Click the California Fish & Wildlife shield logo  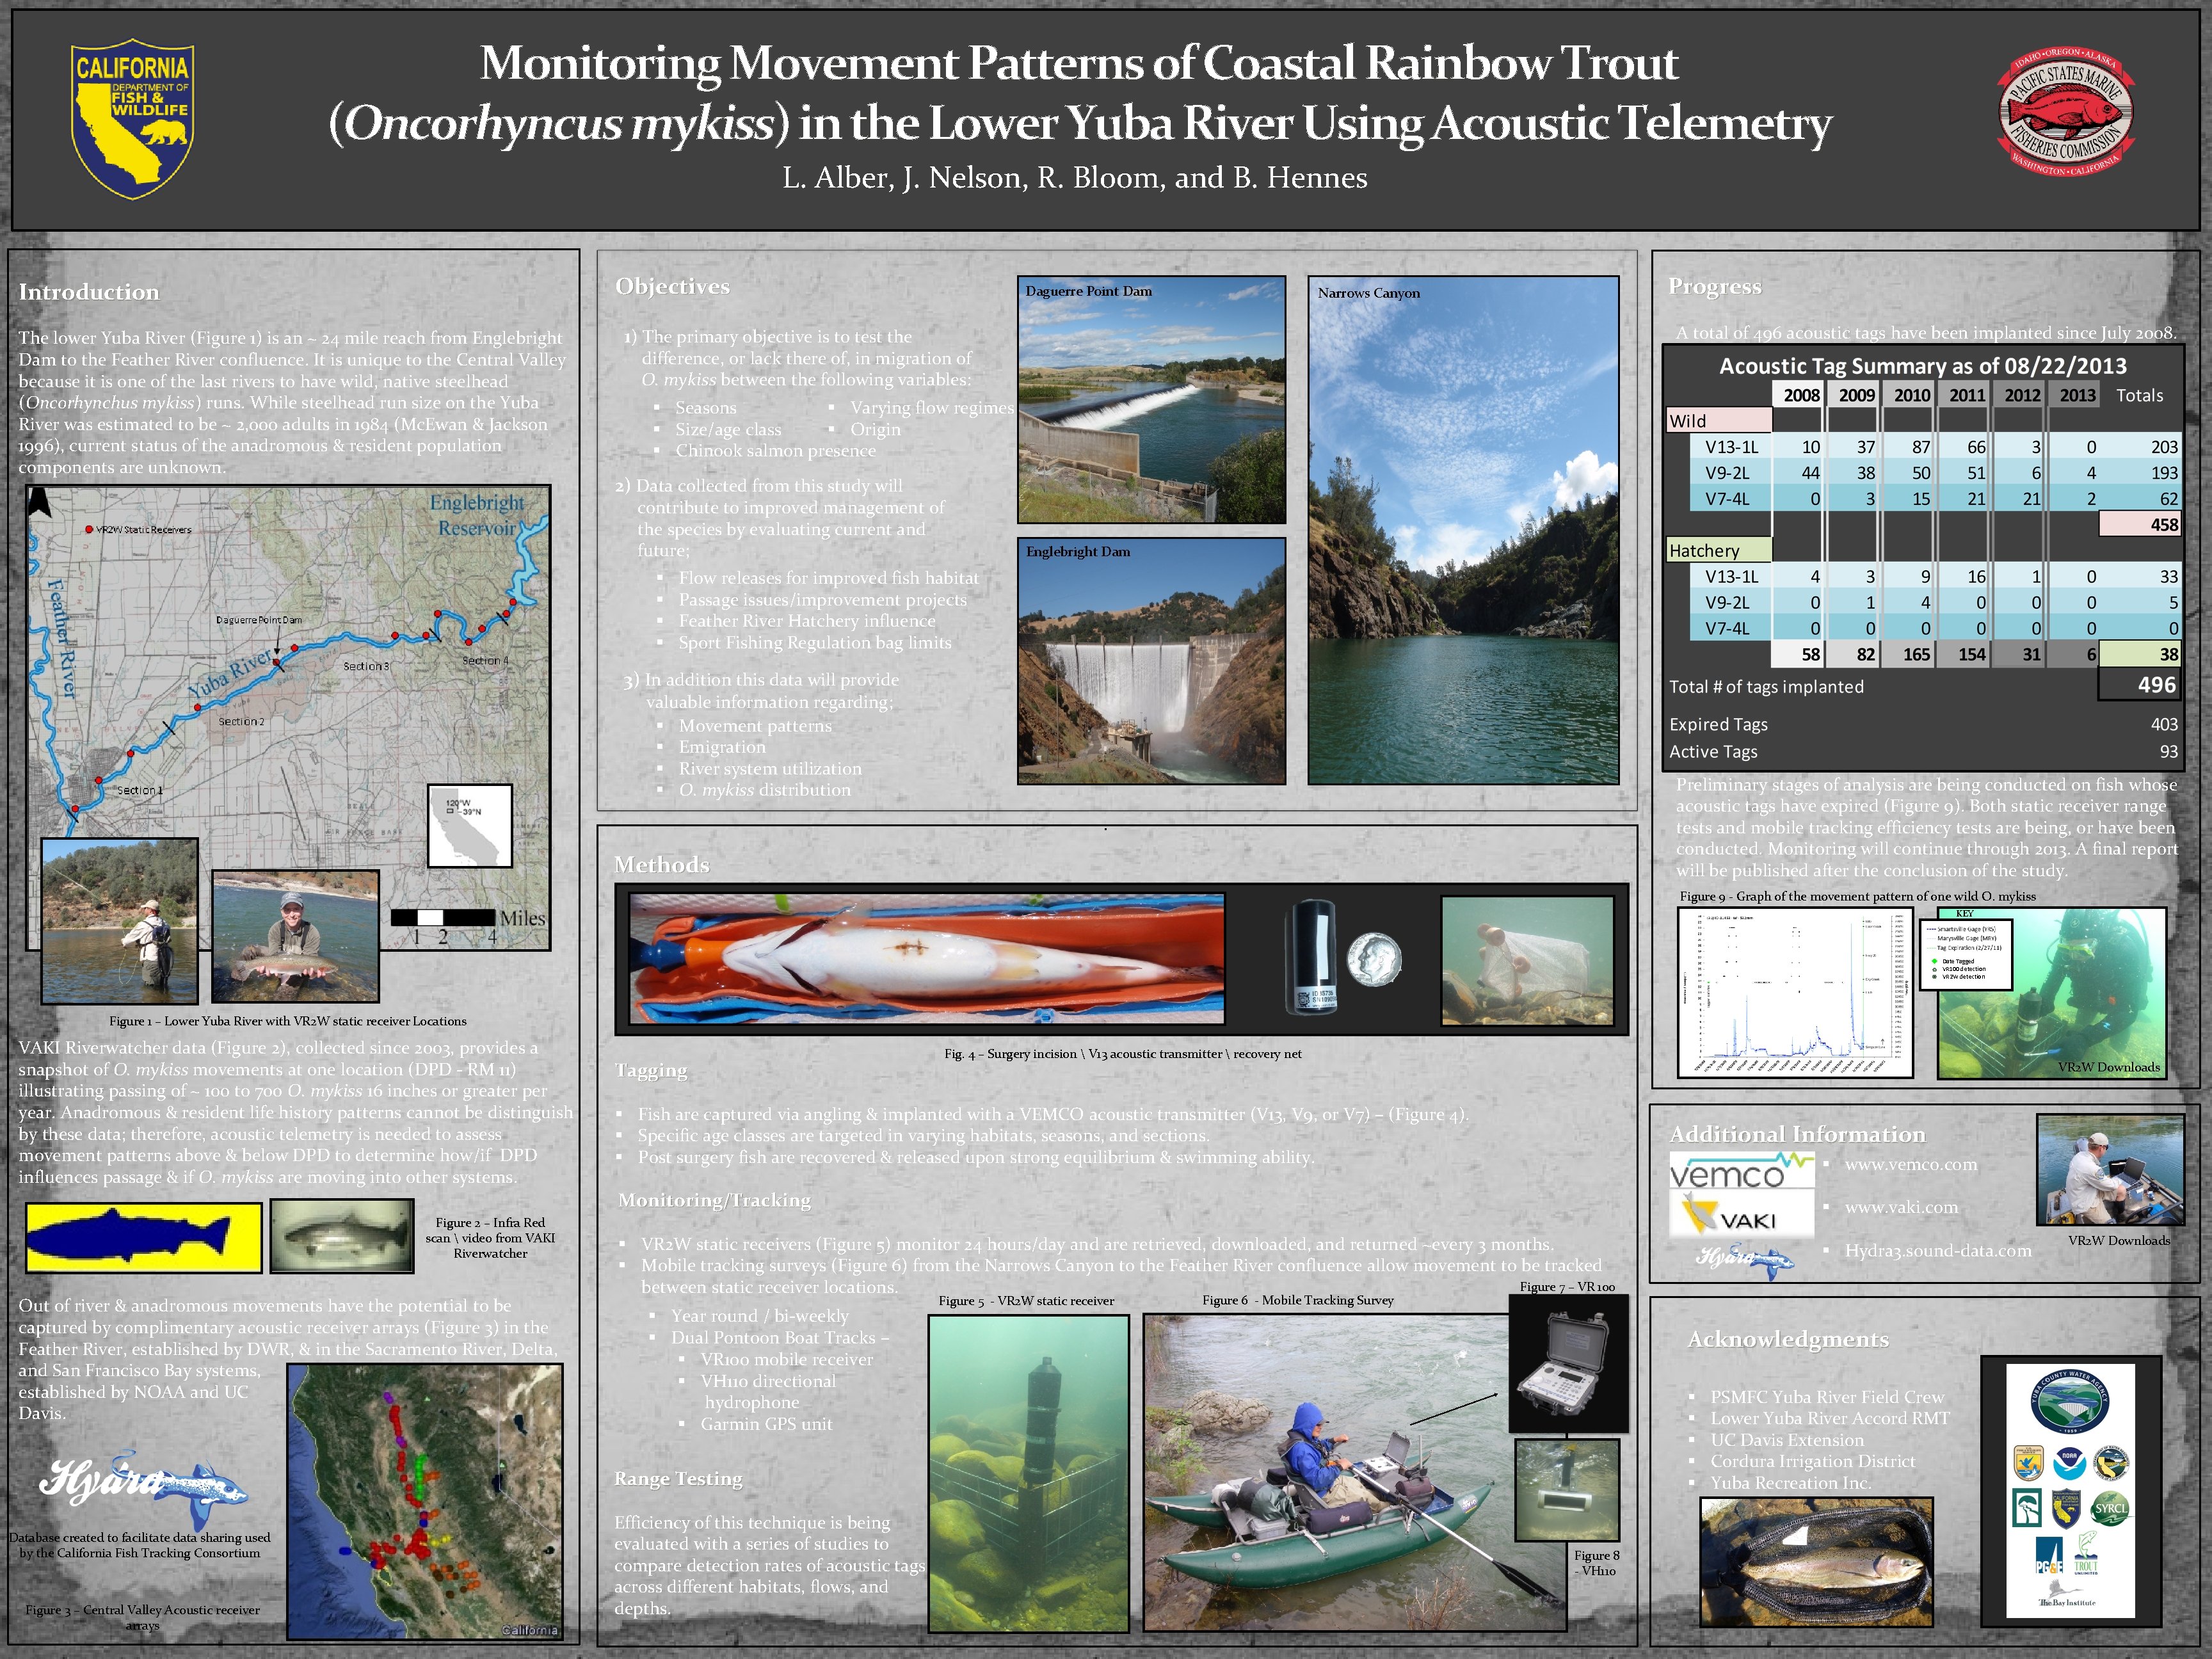pos(132,119)
